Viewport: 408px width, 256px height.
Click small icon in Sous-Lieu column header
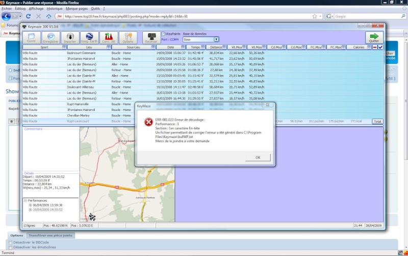tap(153, 47)
